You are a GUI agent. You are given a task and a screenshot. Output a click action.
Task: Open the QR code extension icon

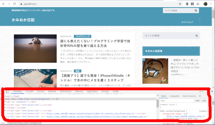point(192,4)
